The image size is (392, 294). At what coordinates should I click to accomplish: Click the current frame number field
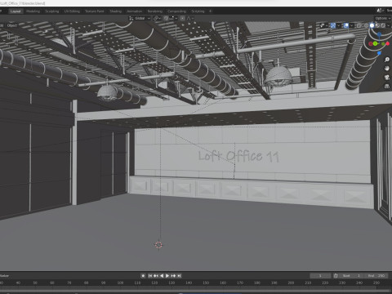(320, 276)
